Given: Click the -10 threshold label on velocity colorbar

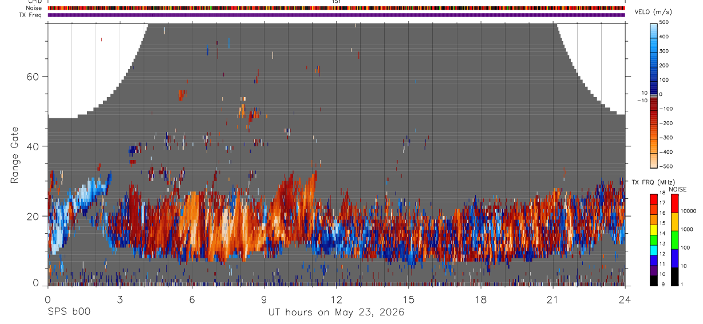Looking at the screenshot, I should pos(642,100).
